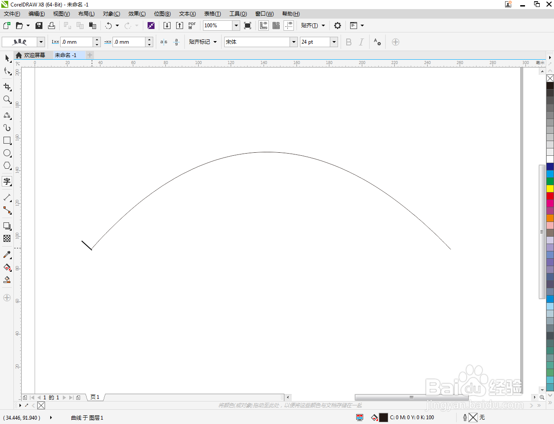Screen dimensions: 554x424
Task: Open the zoom level 100% dropdown
Action: coord(236,26)
